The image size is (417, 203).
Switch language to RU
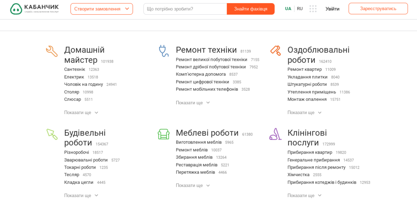[x=300, y=8]
